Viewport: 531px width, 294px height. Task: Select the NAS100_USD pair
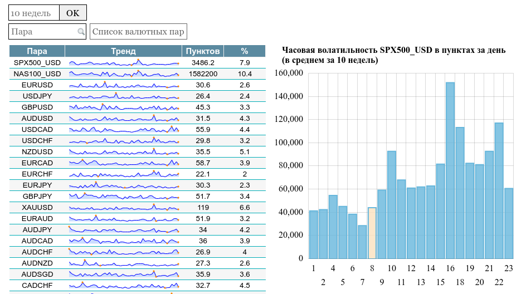[37, 73]
